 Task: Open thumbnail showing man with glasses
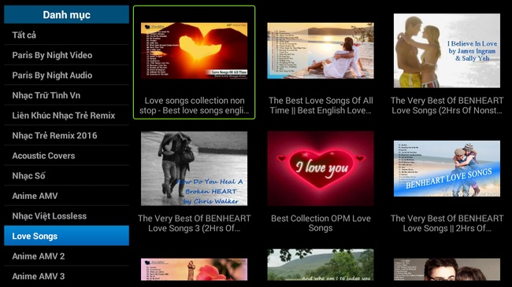tap(447, 270)
